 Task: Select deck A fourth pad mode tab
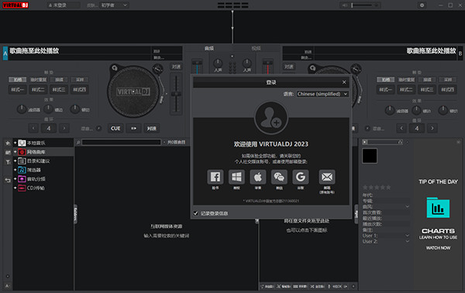80,80
